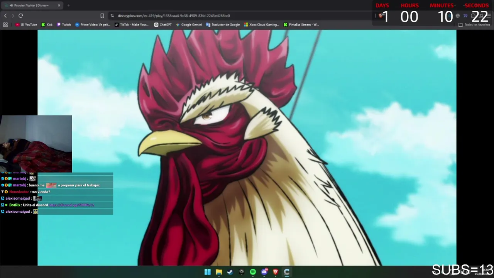Open the Twitch bookmark
Image resolution: width=494 pixels, height=278 pixels.
coord(64,24)
